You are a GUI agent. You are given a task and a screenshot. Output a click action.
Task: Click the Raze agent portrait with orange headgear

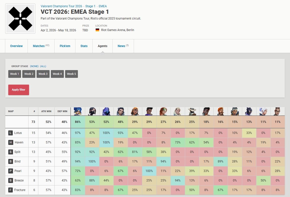(135, 111)
